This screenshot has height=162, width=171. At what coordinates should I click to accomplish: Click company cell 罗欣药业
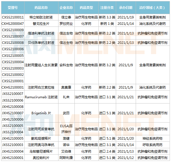[66, 24]
